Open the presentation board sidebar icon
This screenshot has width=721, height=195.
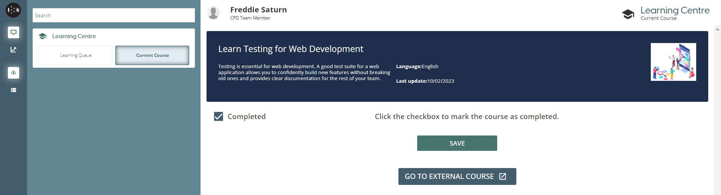coord(14,33)
